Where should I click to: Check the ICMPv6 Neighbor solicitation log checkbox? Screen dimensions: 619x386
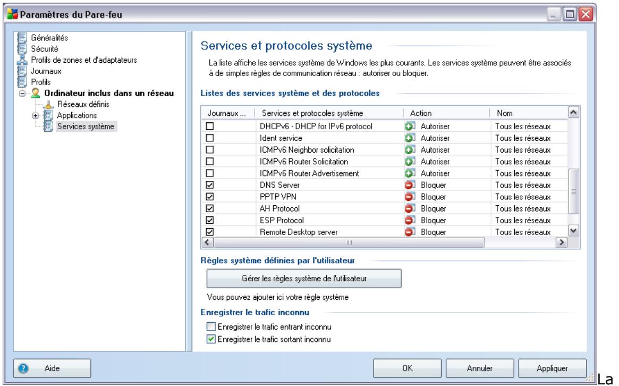210,150
